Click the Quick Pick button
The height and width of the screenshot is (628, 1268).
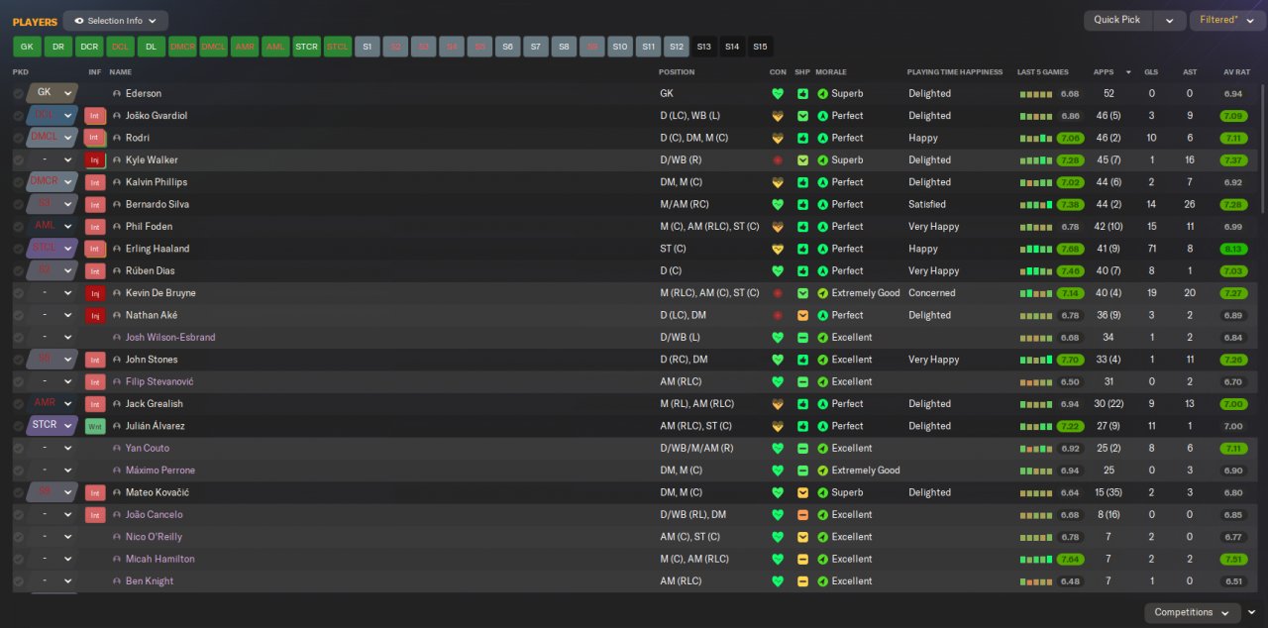click(x=1117, y=20)
